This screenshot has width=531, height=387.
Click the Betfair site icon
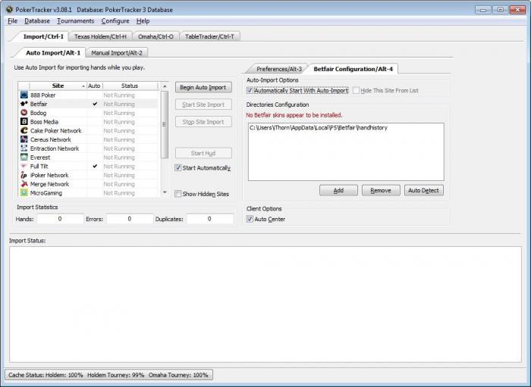click(24, 104)
